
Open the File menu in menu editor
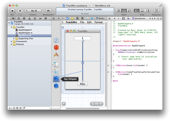[x=82, y=22]
